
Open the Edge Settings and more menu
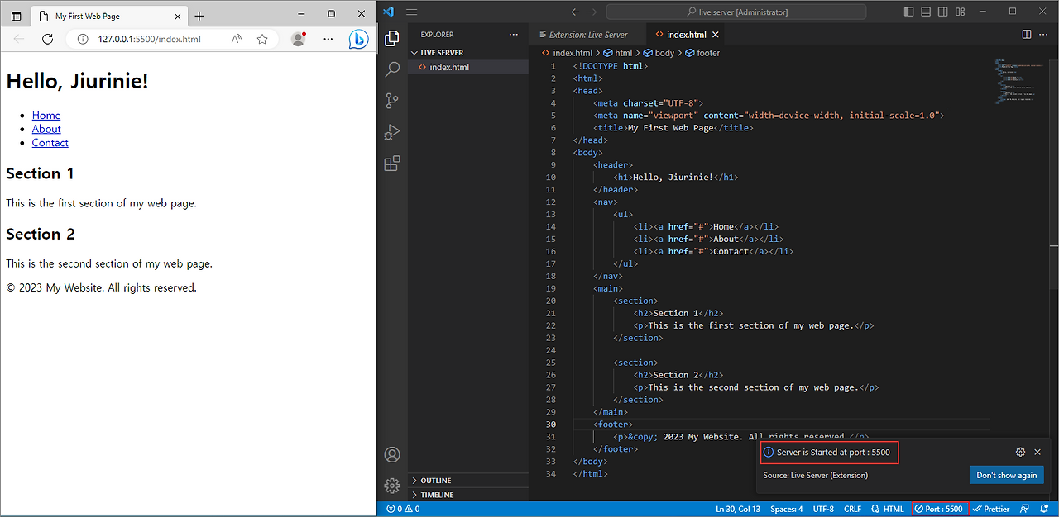(x=328, y=39)
